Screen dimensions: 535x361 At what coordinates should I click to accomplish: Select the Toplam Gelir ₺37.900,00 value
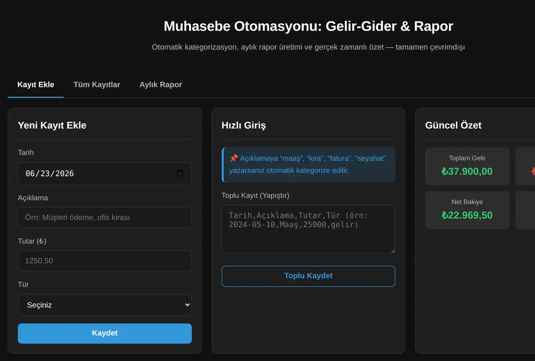pyautogui.click(x=467, y=171)
